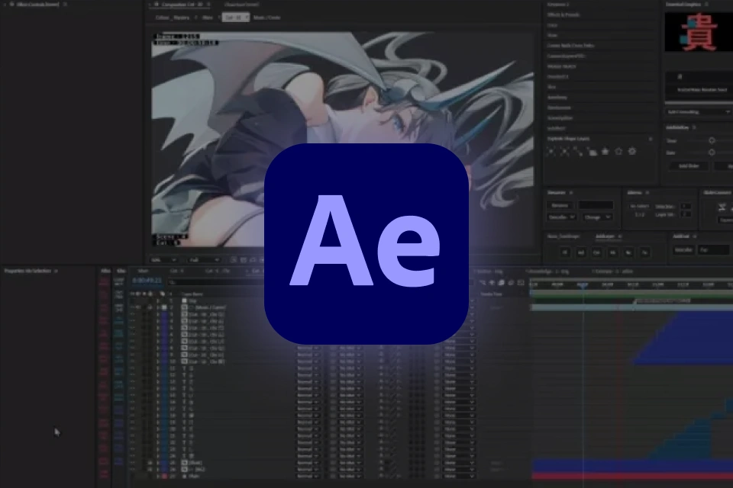
Task: Open Effects & Presets in the right panel list
Action: 563,15
